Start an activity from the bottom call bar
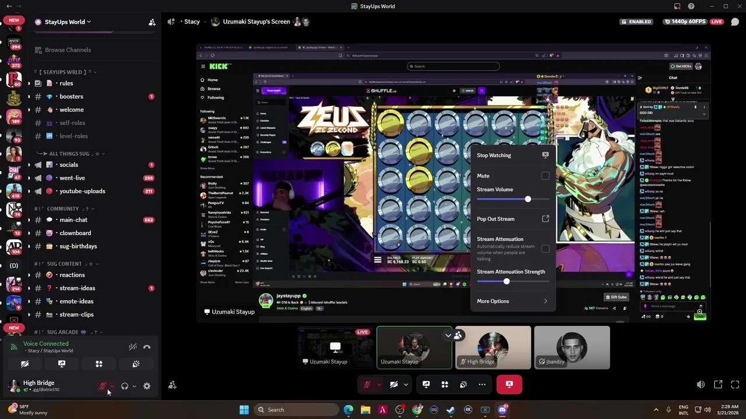 click(x=445, y=384)
